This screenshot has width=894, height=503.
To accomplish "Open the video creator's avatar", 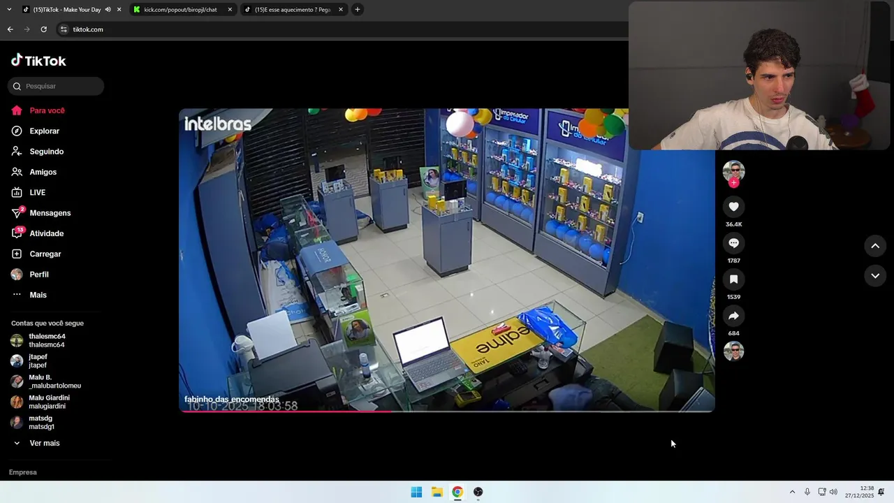I will (733, 170).
